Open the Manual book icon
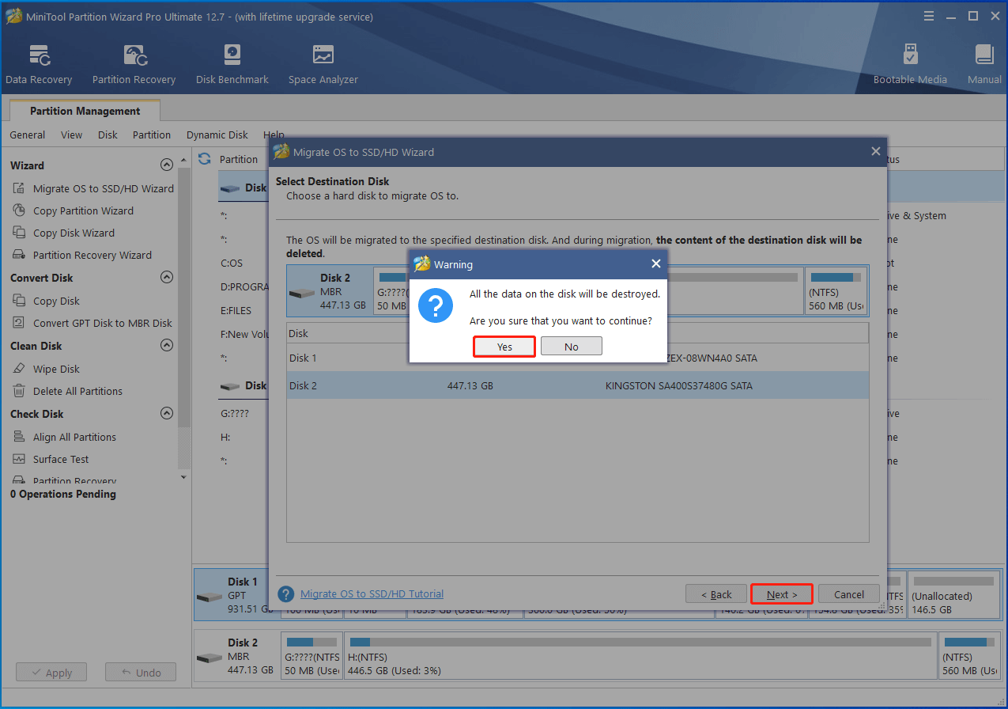 click(x=984, y=64)
